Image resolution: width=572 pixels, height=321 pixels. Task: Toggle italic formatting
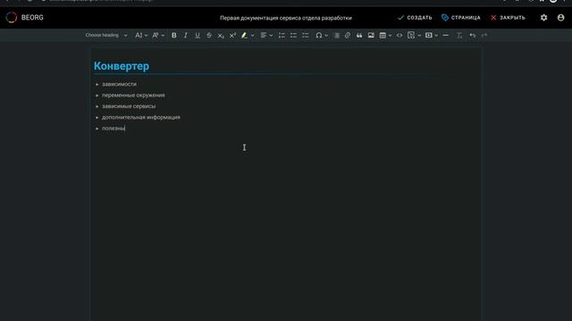(x=186, y=36)
